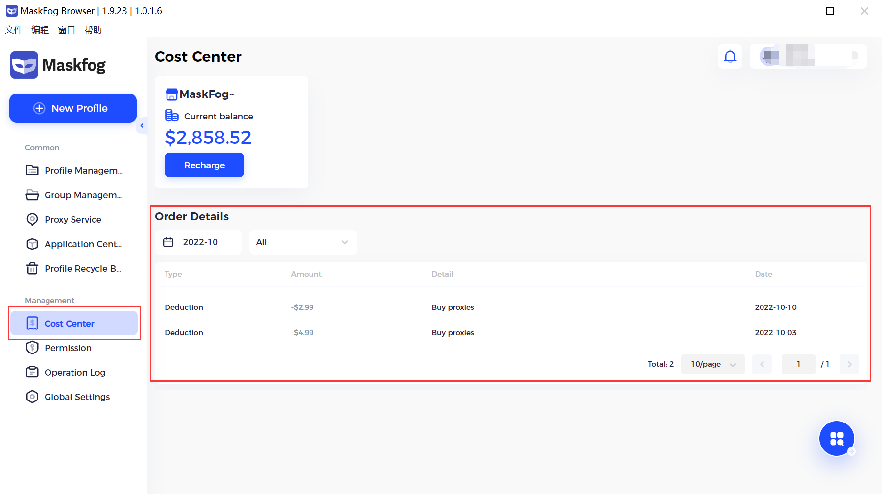Screen dimensions: 882x494
Task: Click the calendar icon in date filter
Action: pyautogui.click(x=168, y=242)
